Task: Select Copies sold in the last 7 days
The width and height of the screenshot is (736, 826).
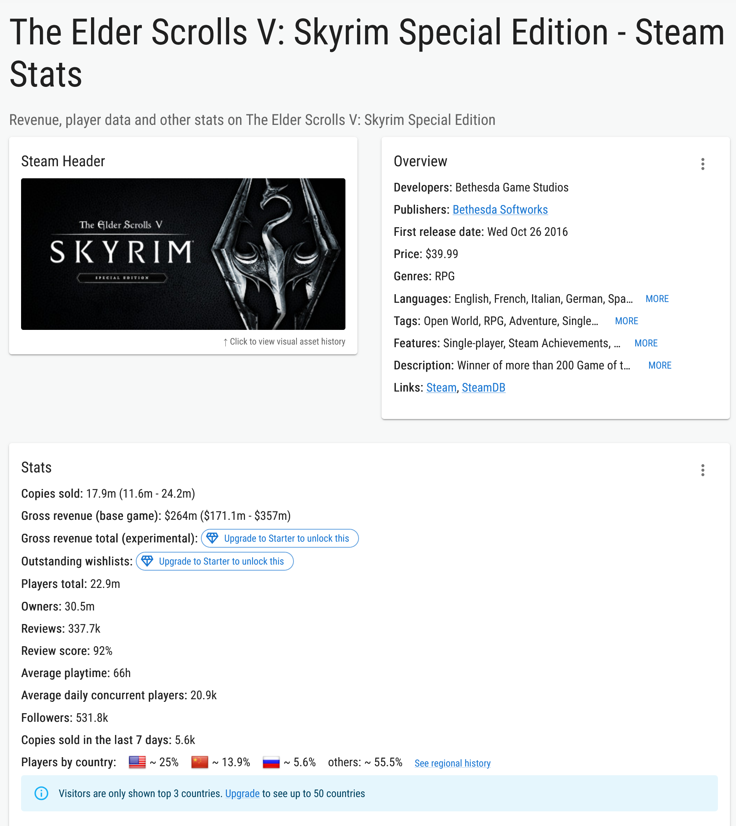Action: pyautogui.click(x=108, y=740)
